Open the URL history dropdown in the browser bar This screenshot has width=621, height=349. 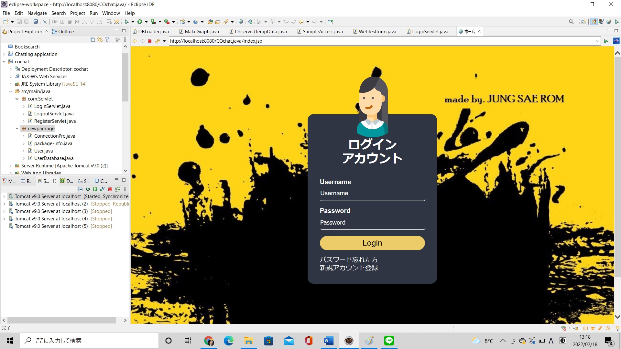tap(597, 41)
